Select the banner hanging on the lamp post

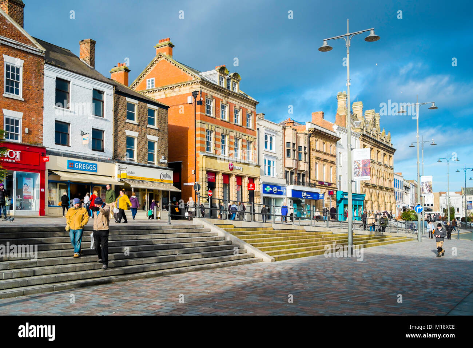coord(362,164)
